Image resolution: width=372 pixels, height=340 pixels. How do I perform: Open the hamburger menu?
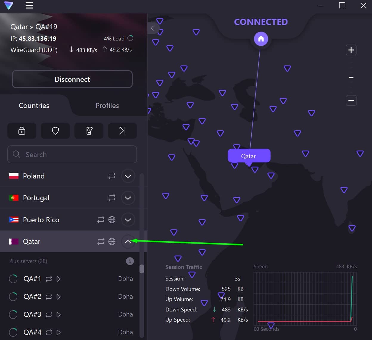click(x=29, y=5)
